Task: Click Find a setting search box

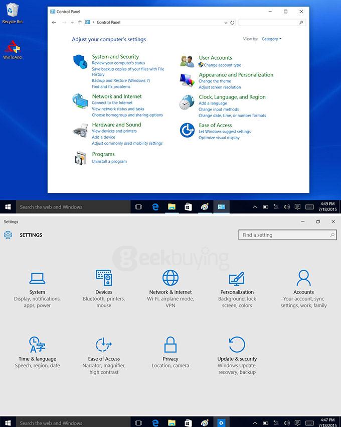Action: point(288,235)
